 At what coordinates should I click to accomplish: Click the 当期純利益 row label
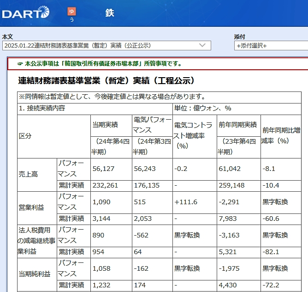[34, 274]
